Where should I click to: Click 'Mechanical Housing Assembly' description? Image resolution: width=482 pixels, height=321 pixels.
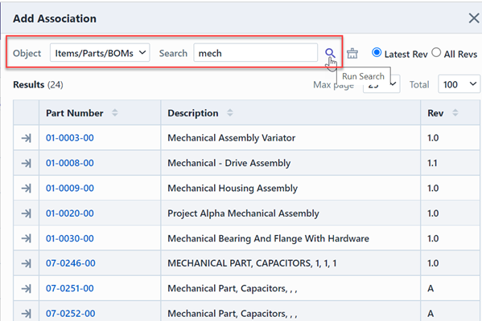point(233,189)
